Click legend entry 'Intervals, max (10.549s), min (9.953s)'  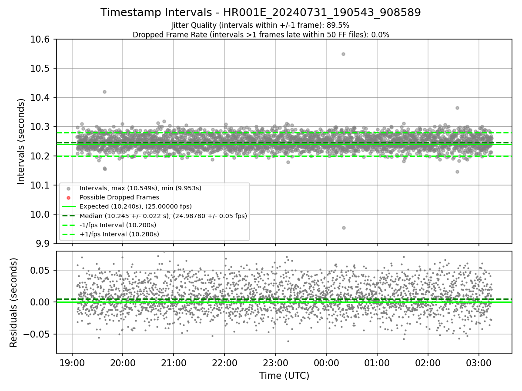[141, 188]
